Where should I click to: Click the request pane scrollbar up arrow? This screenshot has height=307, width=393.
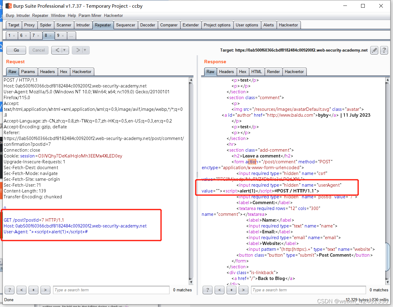191,80
